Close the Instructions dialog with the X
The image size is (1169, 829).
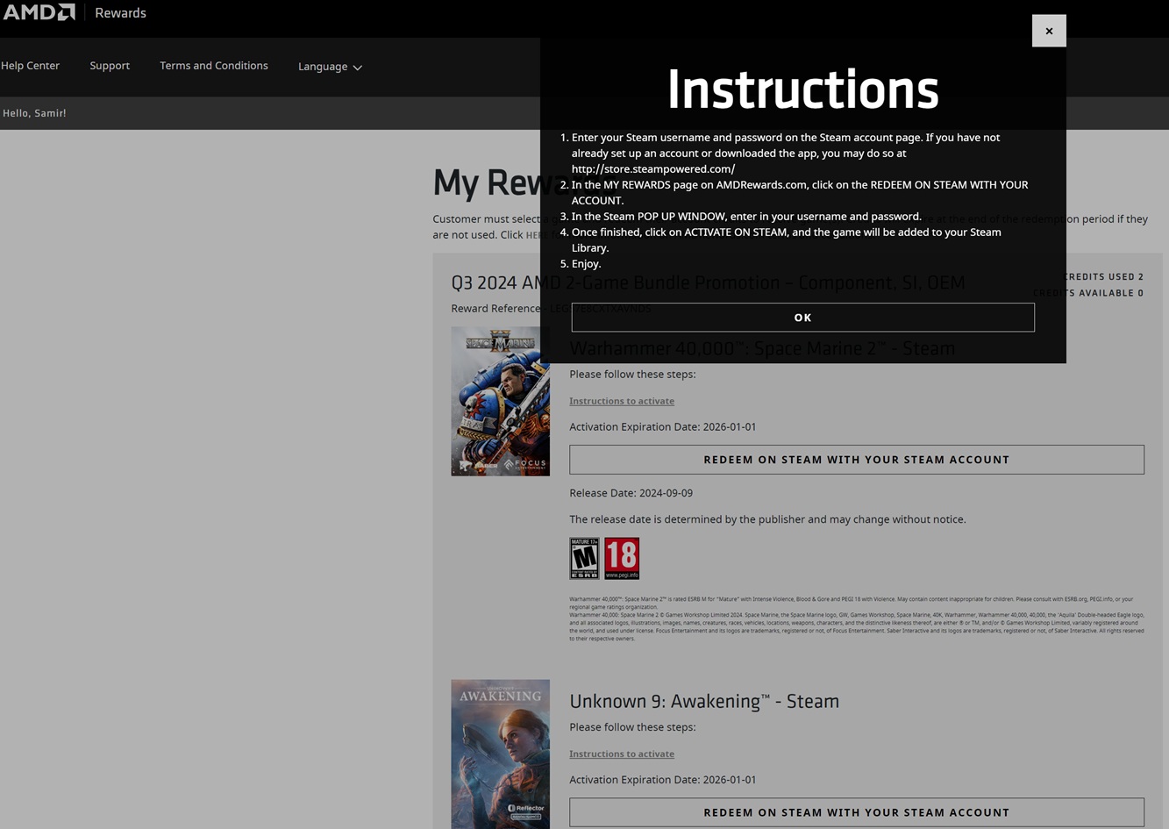[x=1049, y=31]
